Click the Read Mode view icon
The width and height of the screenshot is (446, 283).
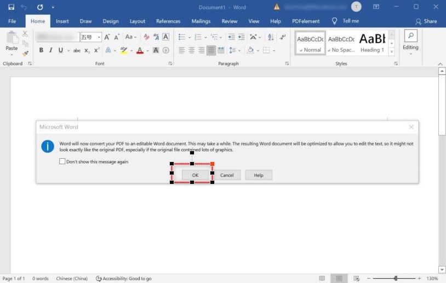click(322, 279)
